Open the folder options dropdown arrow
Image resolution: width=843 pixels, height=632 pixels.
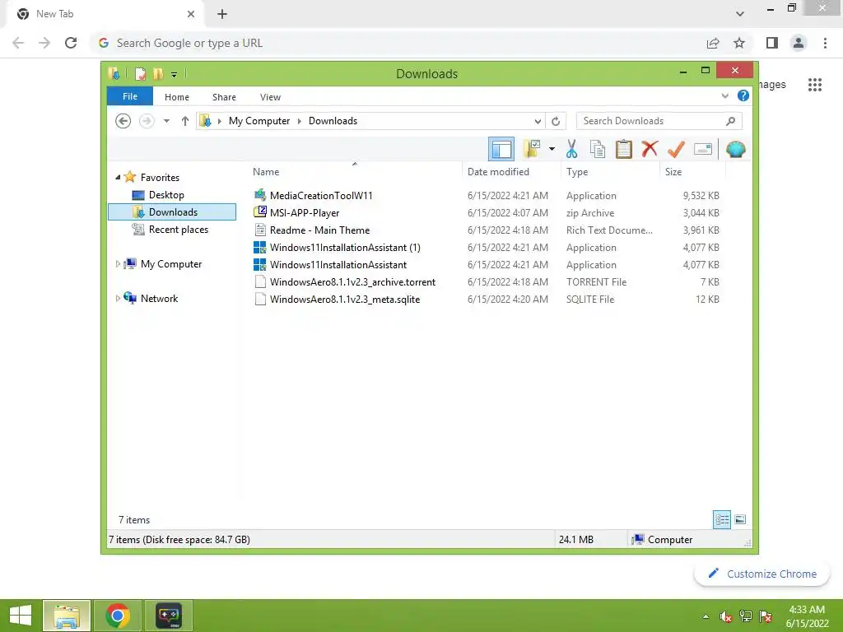click(552, 149)
